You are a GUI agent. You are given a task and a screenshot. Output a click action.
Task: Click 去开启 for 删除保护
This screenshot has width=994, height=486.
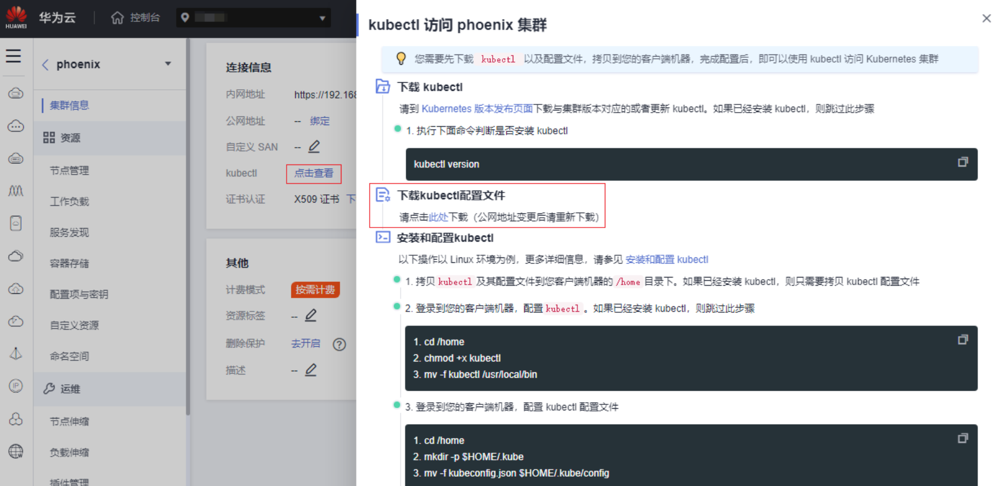(306, 343)
